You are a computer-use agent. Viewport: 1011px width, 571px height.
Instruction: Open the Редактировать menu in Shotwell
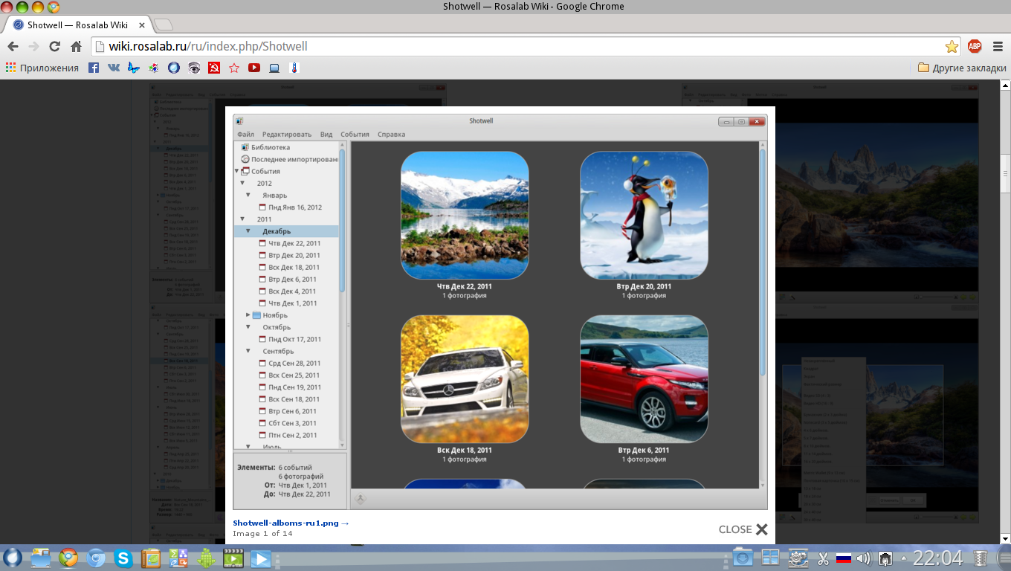click(x=286, y=135)
